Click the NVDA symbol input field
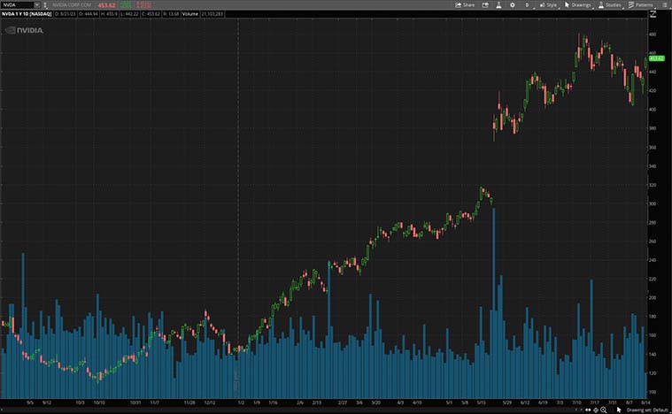672x414 pixels. pos(17,5)
